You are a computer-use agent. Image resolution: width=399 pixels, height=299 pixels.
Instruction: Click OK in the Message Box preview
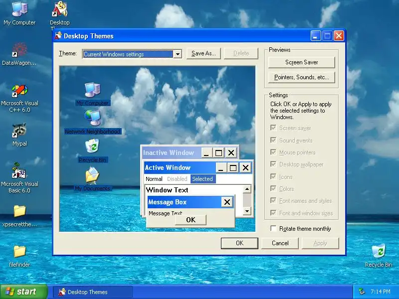[191, 220]
